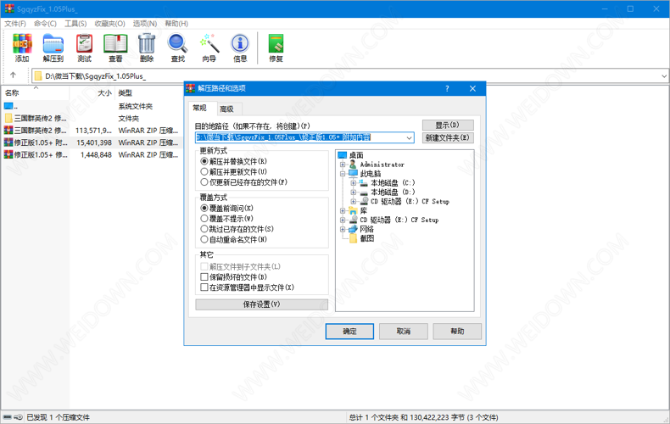Open the 文件(F) menu
The image size is (670, 424).
point(15,24)
